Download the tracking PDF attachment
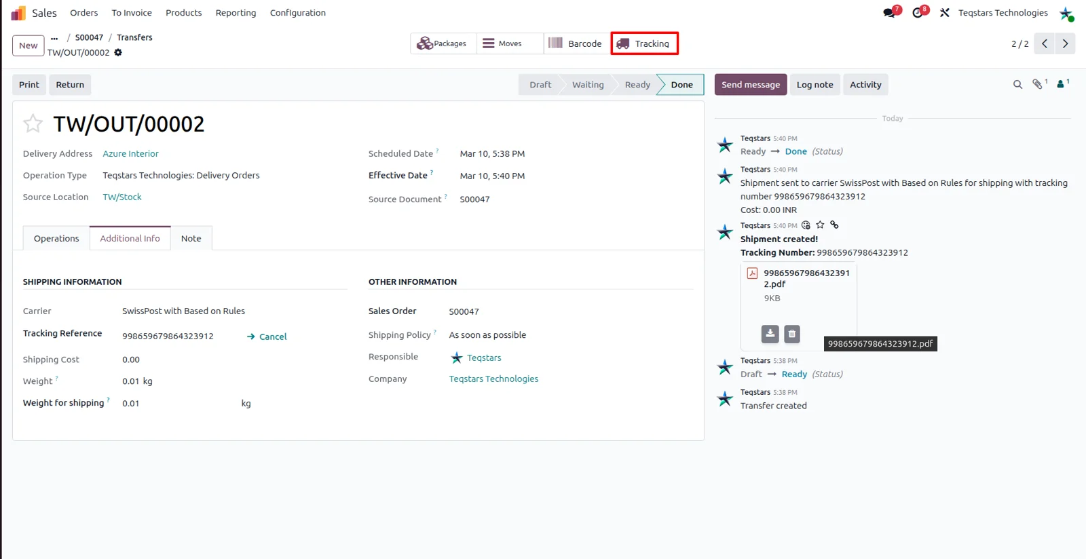Image resolution: width=1086 pixels, height=559 pixels. tap(770, 334)
